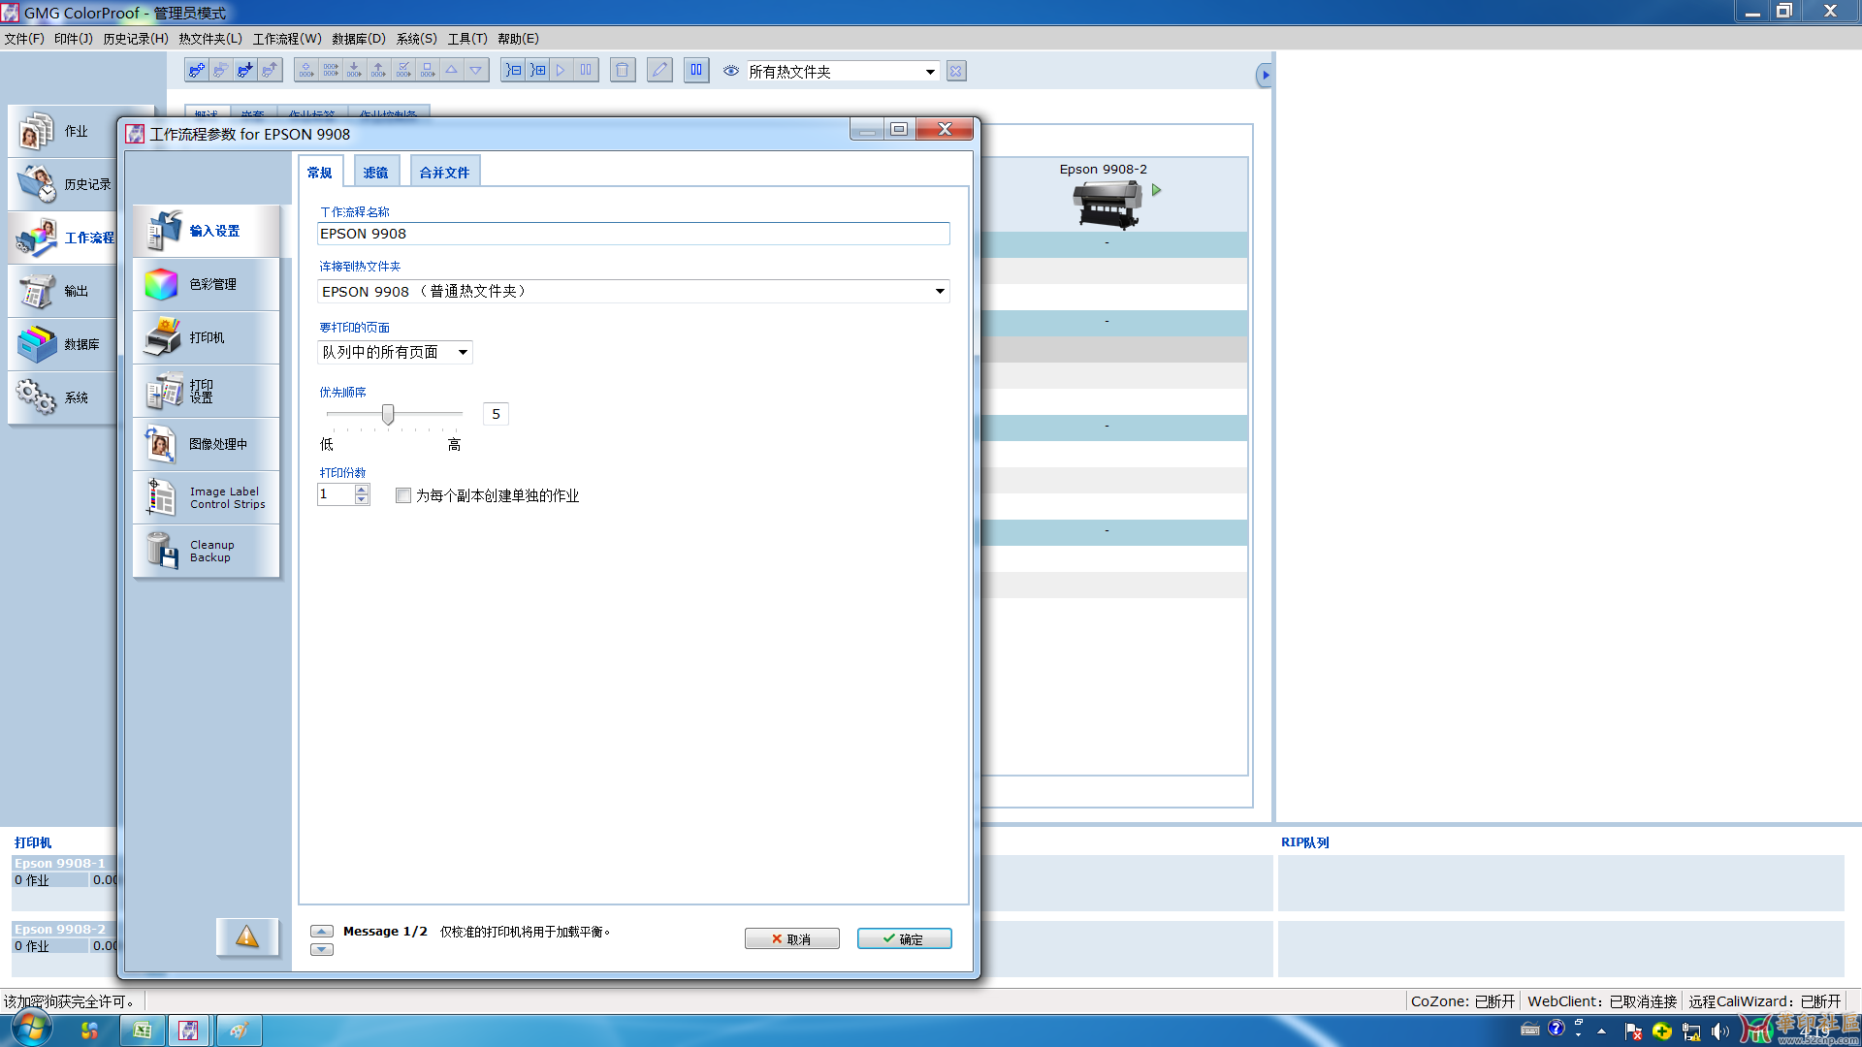The width and height of the screenshot is (1862, 1047).
Task: Select 数据库 in the main sidebar
Action: 63,344
